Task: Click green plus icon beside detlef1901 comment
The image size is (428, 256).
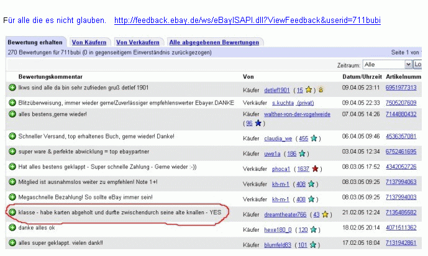Action: [x=12, y=88]
